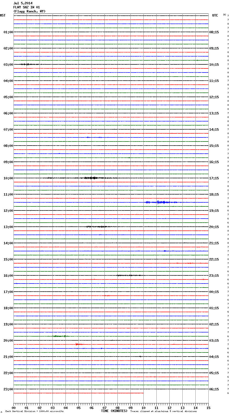The image size is (230, 415).
Task: Select the 08 tick on minutes axis
Action: 117,408
